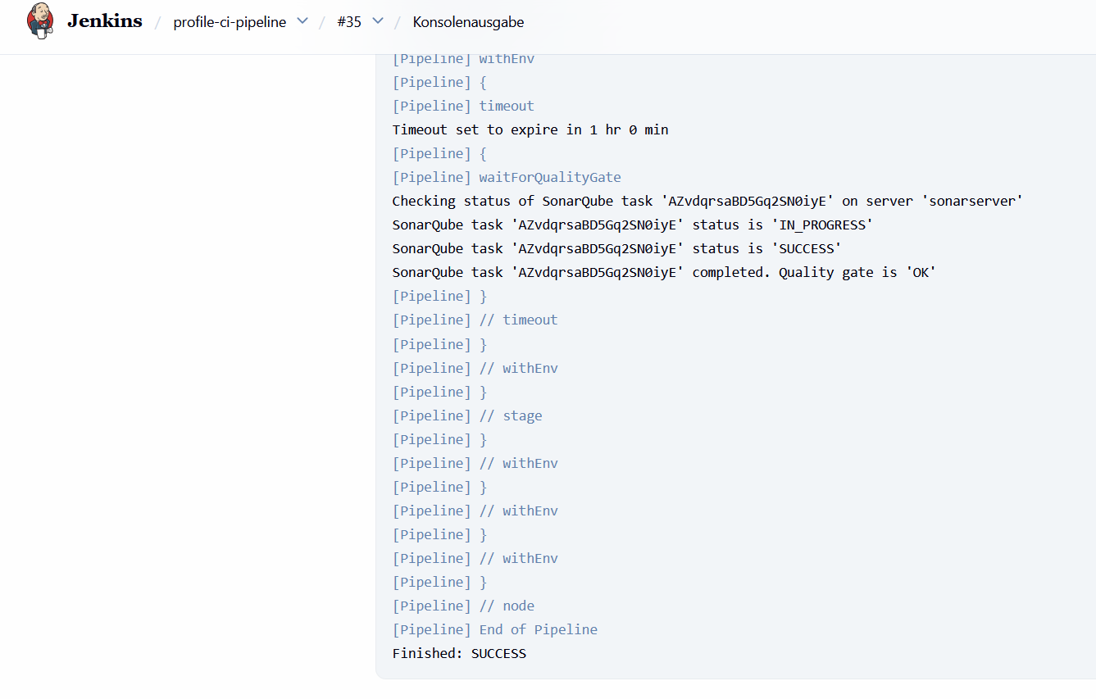Screen dimensions: 1096x699
Task: Click the Jenkins mascot logo icon
Action: coord(39,20)
